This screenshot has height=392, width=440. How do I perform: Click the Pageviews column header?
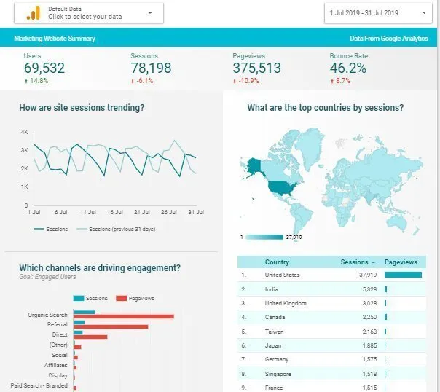coord(400,262)
